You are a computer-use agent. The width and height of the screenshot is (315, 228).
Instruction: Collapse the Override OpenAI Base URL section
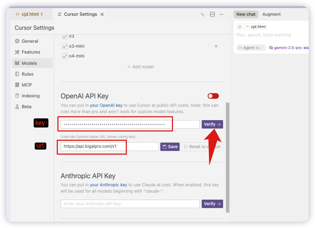point(100,137)
